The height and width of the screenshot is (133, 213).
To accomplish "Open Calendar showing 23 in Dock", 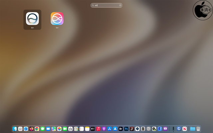I will point(70,129).
